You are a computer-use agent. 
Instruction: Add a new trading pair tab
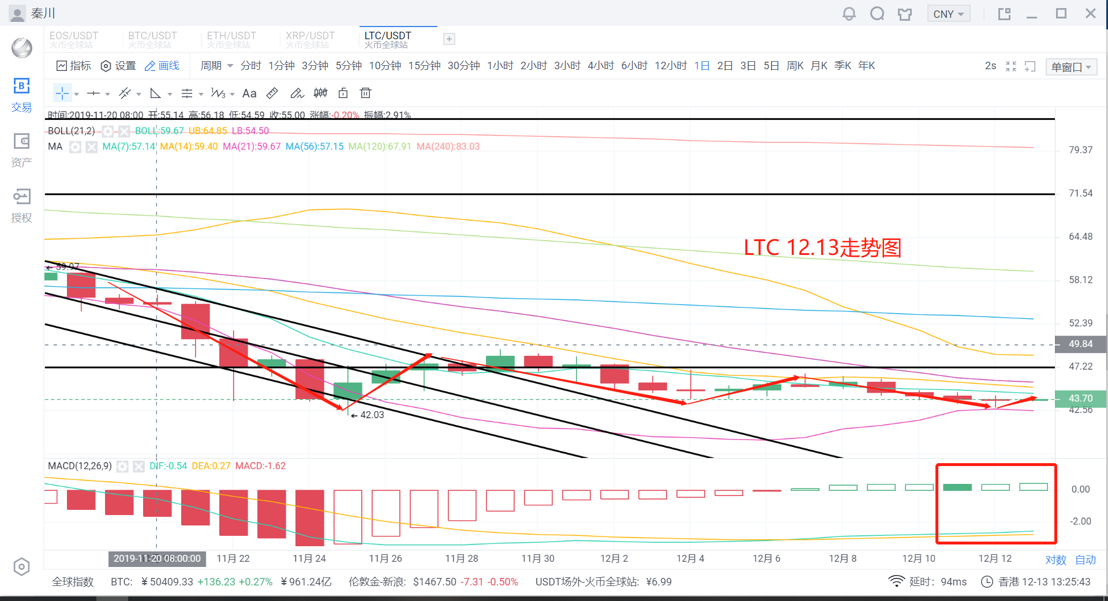(449, 39)
